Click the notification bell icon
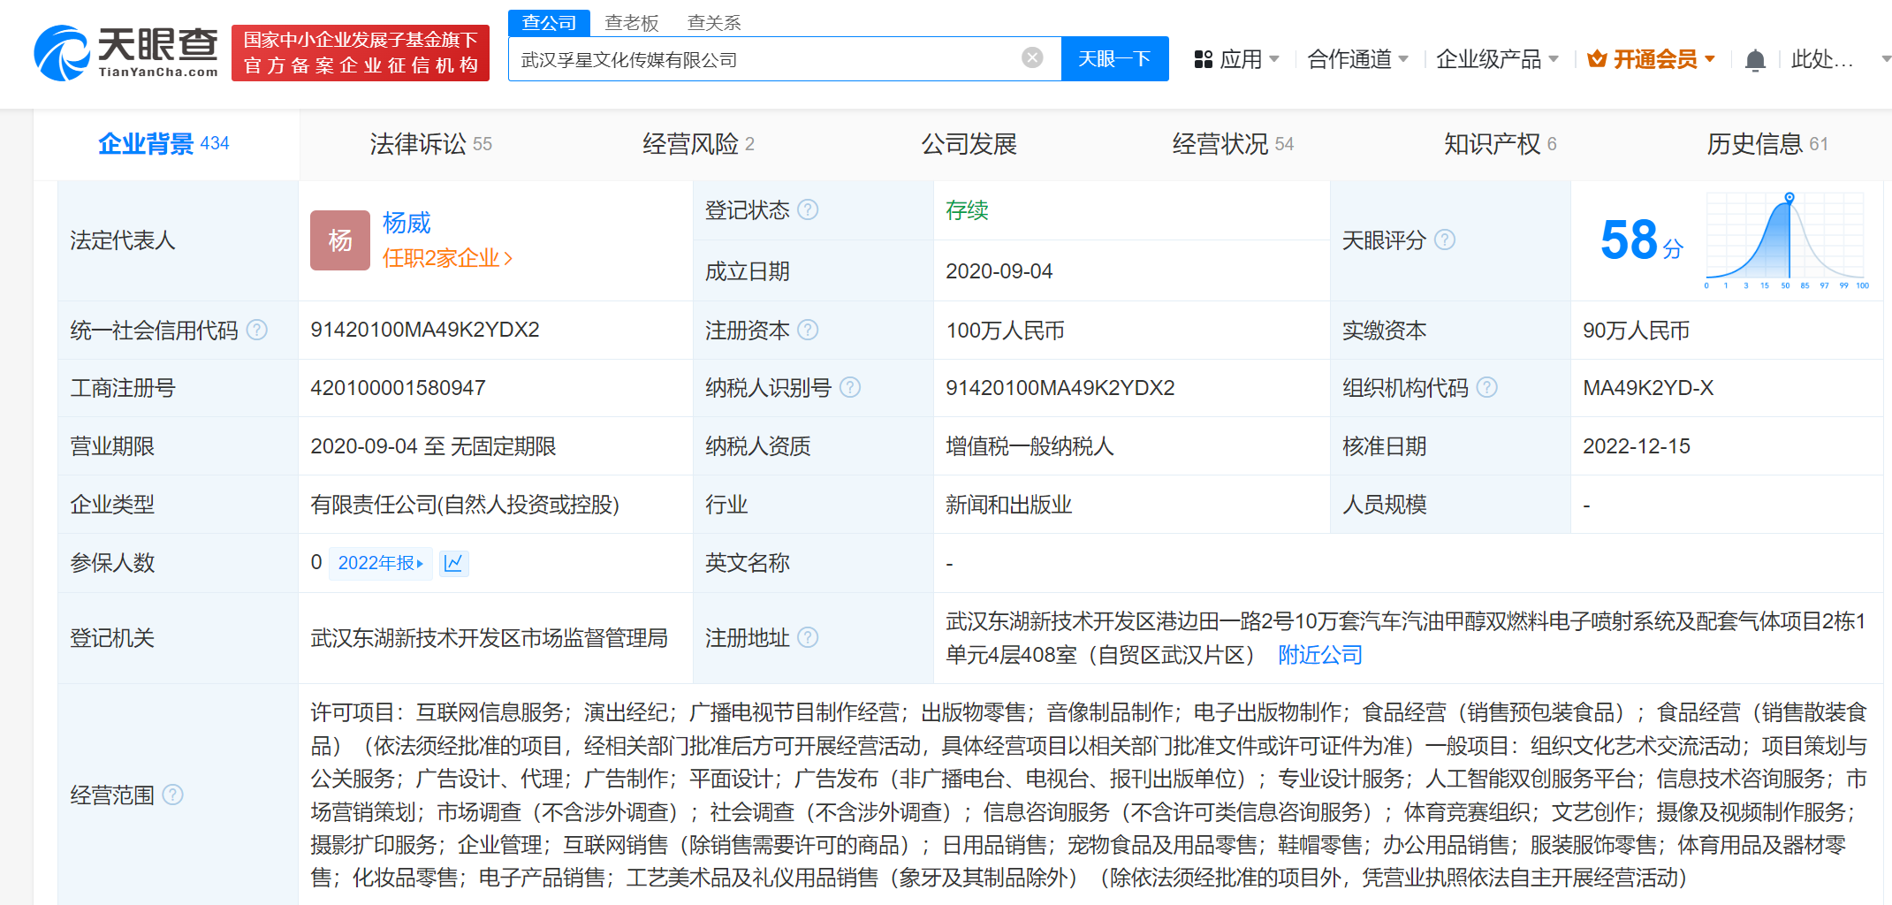The image size is (1892, 905). 1755,58
